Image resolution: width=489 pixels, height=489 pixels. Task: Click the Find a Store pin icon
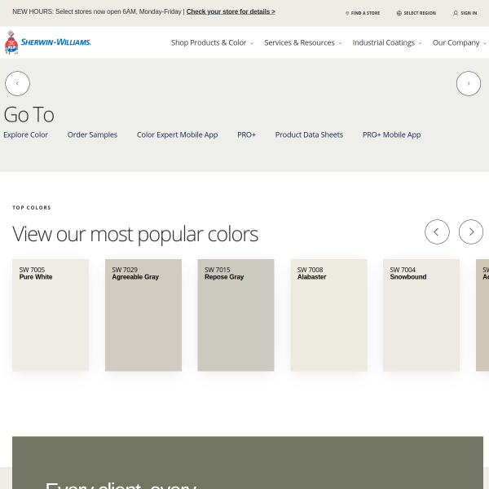[347, 13]
